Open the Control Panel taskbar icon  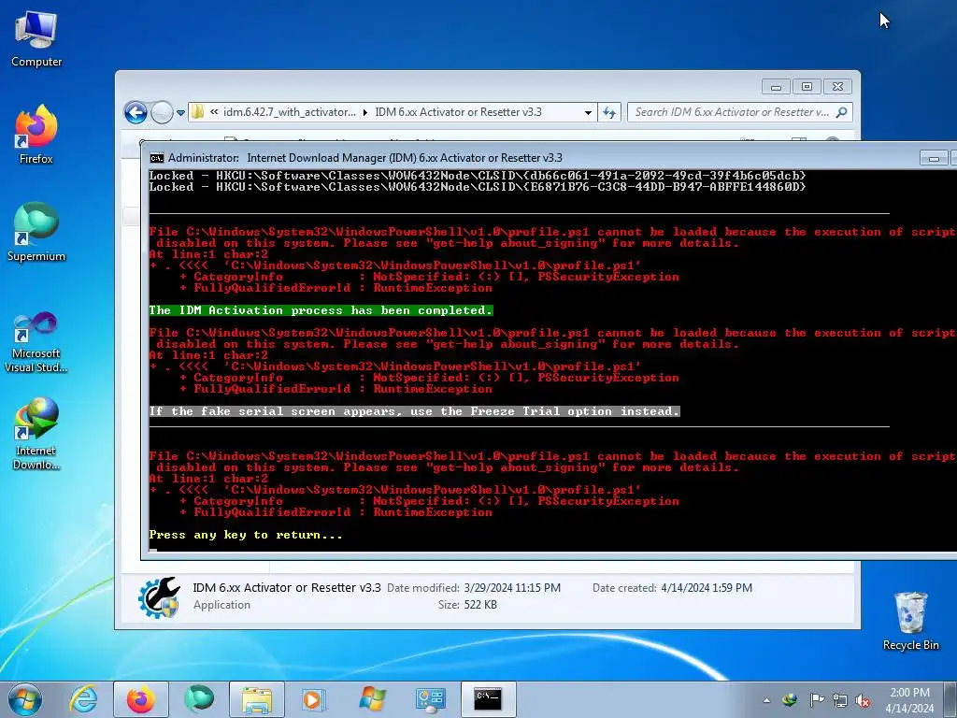[430, 699]
